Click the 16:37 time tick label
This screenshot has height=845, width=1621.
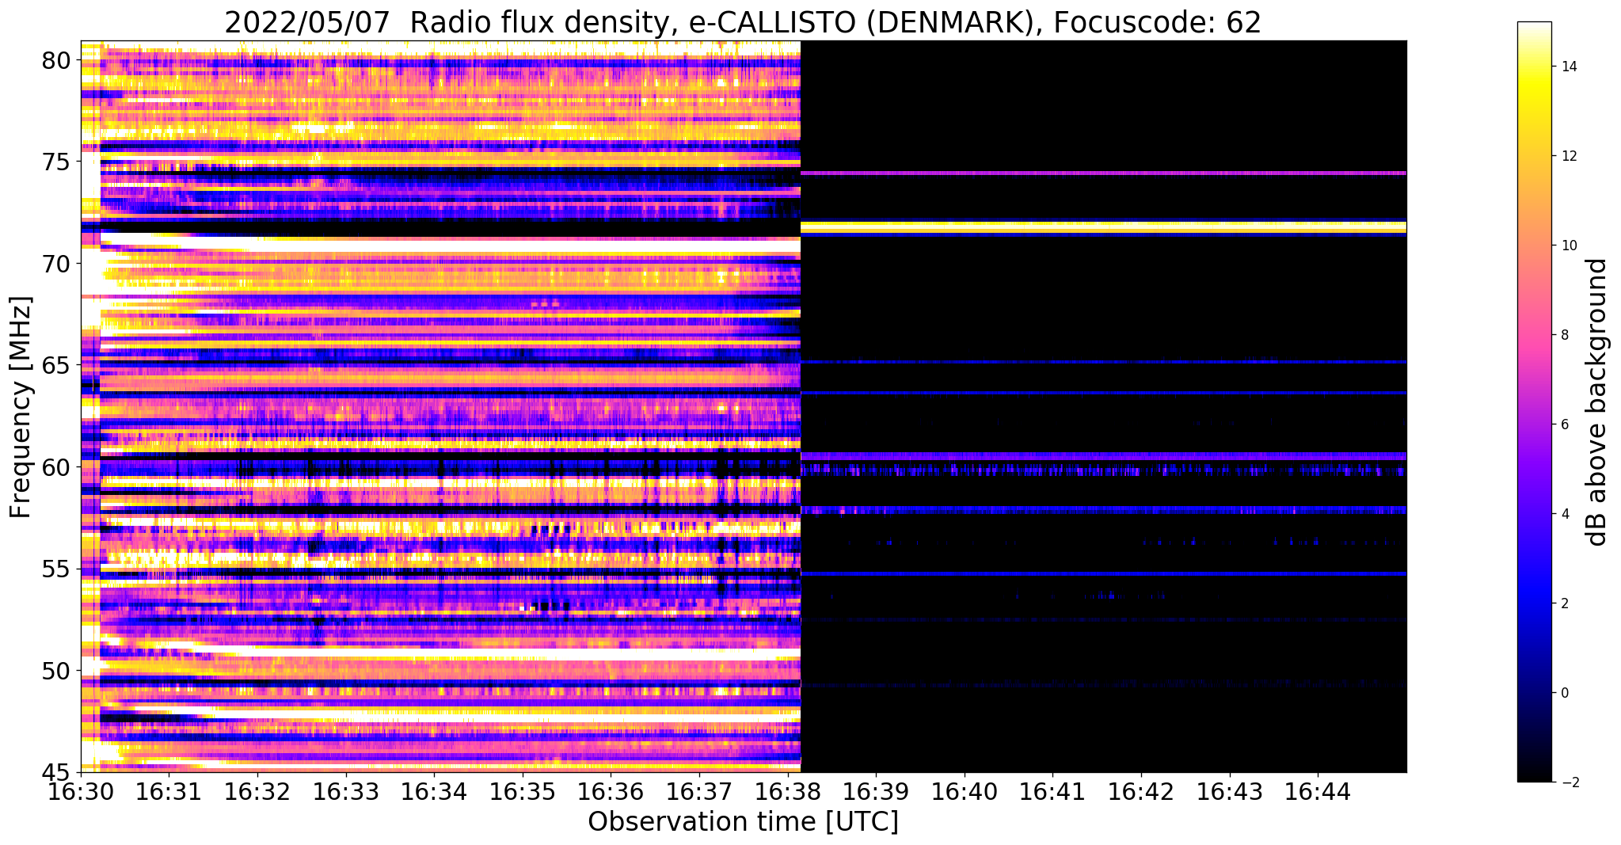click(699, 793)
